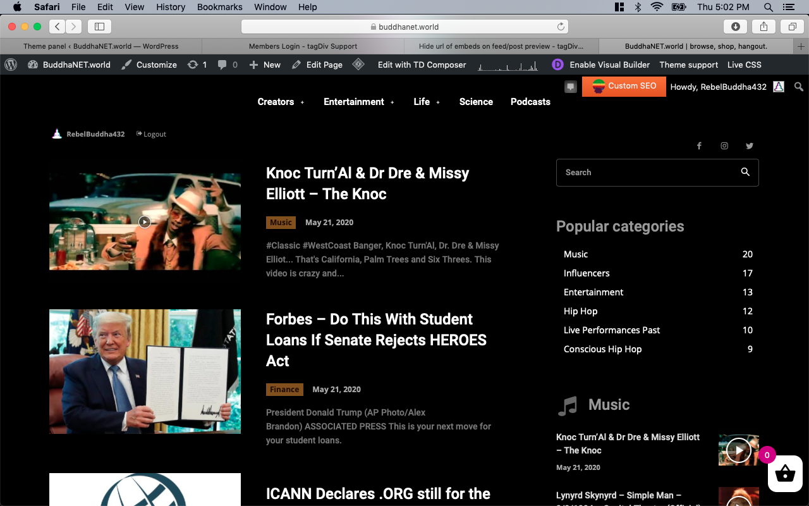Expand the Entertainment navigation menu
809x506 pixels.
tap(359, 102)
